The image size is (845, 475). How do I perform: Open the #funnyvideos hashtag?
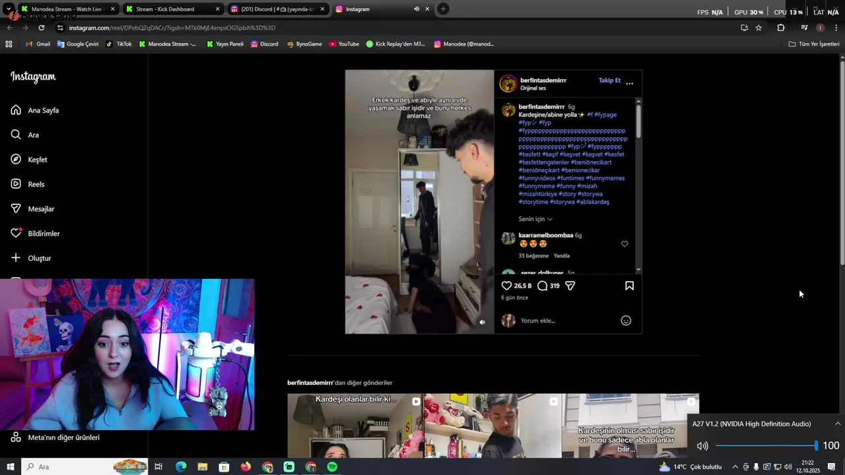(x=537, y=178)
